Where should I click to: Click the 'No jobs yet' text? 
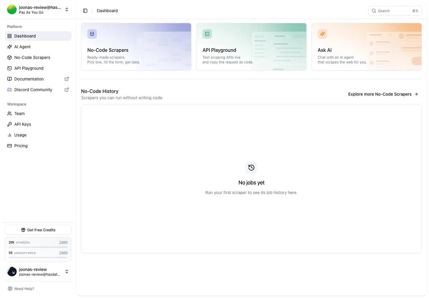pos(251,183)
